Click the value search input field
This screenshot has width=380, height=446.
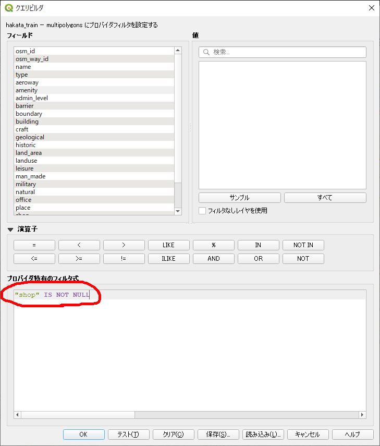pyautogui.click(x=287, y=52)
